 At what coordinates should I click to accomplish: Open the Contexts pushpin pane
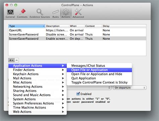coord(22,14)
